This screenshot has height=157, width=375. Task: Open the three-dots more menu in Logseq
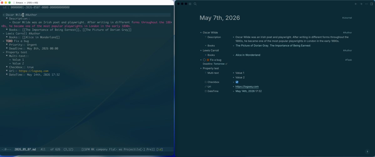[x=366, y=4]
